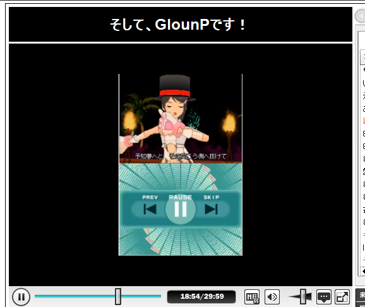Click the PREV track icon in video

coord(150,209)
